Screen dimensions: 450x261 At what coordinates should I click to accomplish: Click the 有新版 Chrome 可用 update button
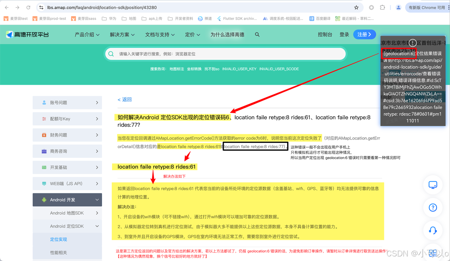(427, 7)
